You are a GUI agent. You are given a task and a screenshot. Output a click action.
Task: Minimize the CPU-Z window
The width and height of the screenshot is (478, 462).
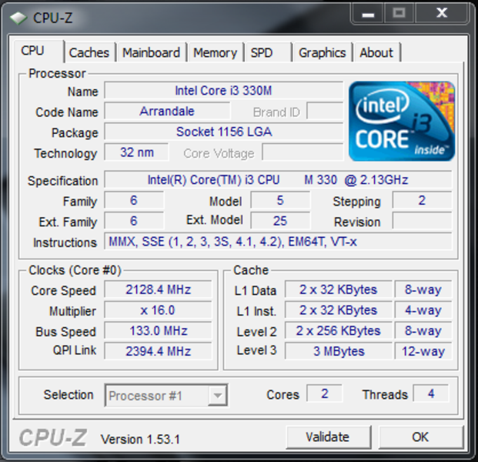pyautogui.click(x=368, y=13)
